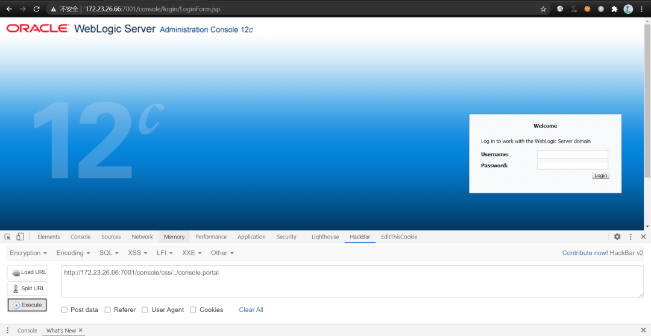Viewport: 651px width, 336px height.
Task: Select the Memory tab
Action: pos(174,237)
